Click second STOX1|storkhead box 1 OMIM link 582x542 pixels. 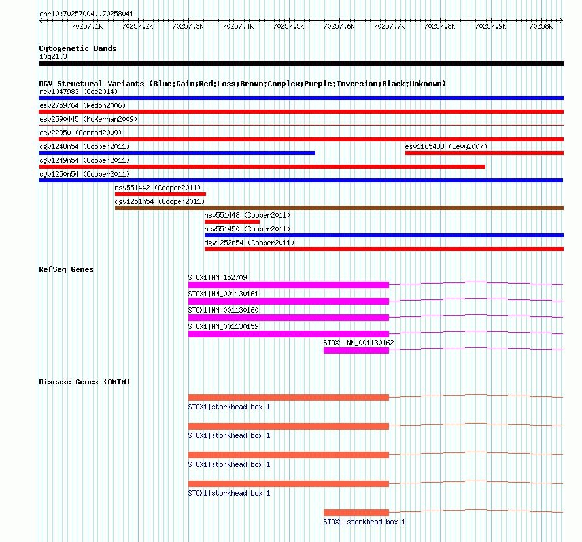(x=229, y=435)
